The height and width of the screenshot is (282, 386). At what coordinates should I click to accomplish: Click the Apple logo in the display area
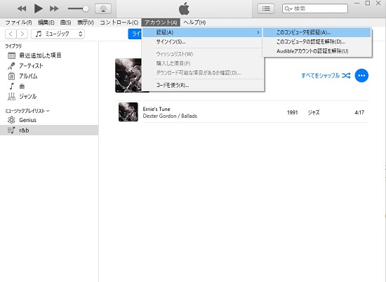pos(184,8)
